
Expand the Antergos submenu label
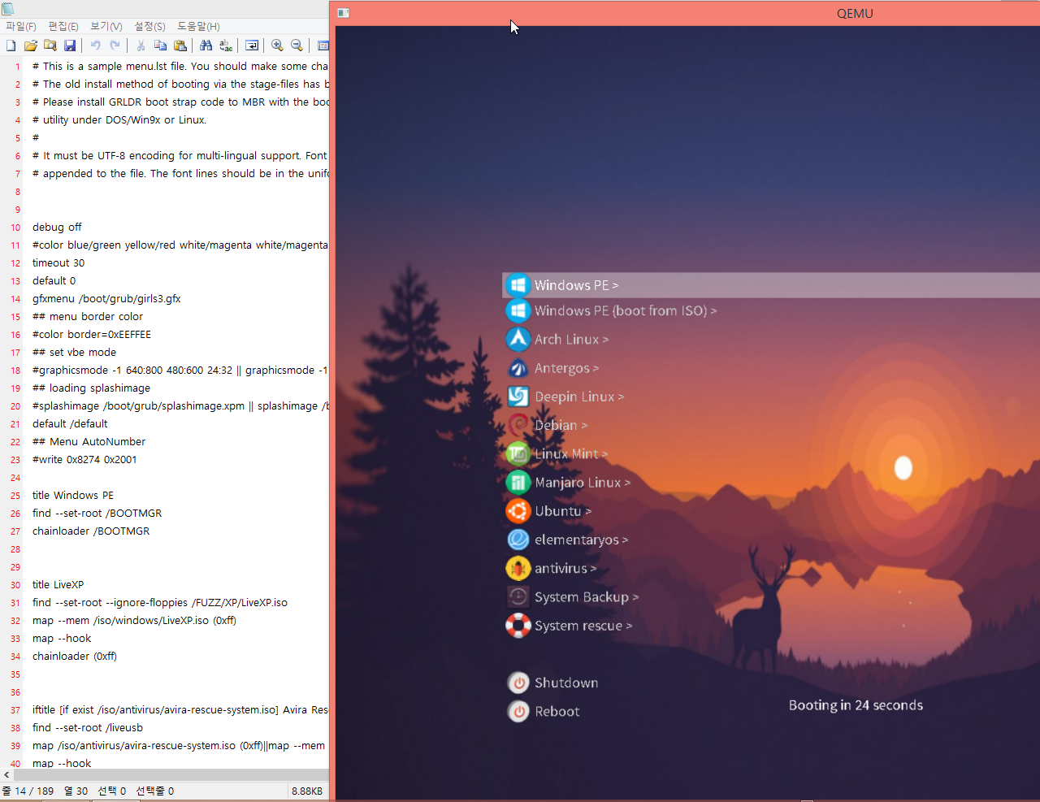click(x=566, y=368)
